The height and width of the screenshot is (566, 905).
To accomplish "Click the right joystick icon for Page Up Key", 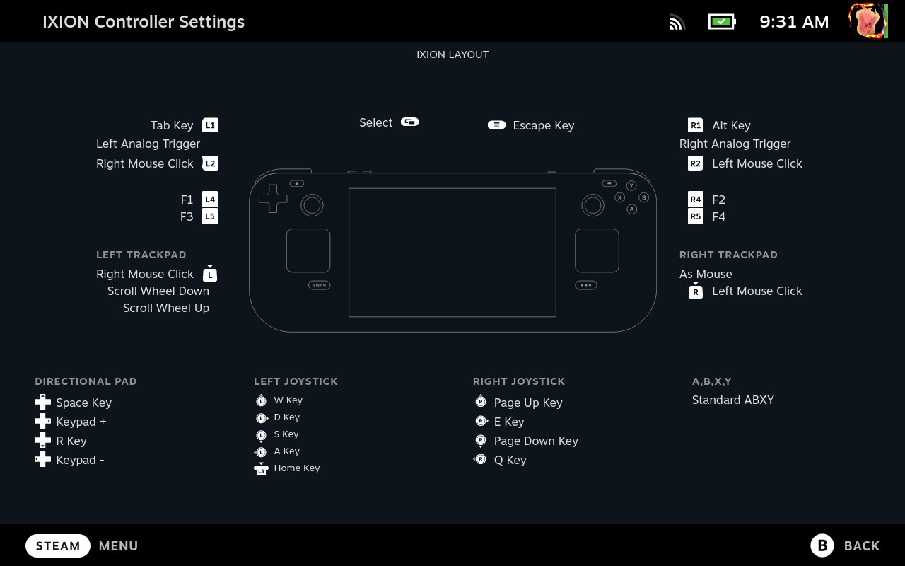I will click(481, 402).
